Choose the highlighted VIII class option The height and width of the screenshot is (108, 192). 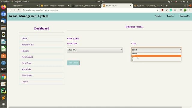coord(156,56)
